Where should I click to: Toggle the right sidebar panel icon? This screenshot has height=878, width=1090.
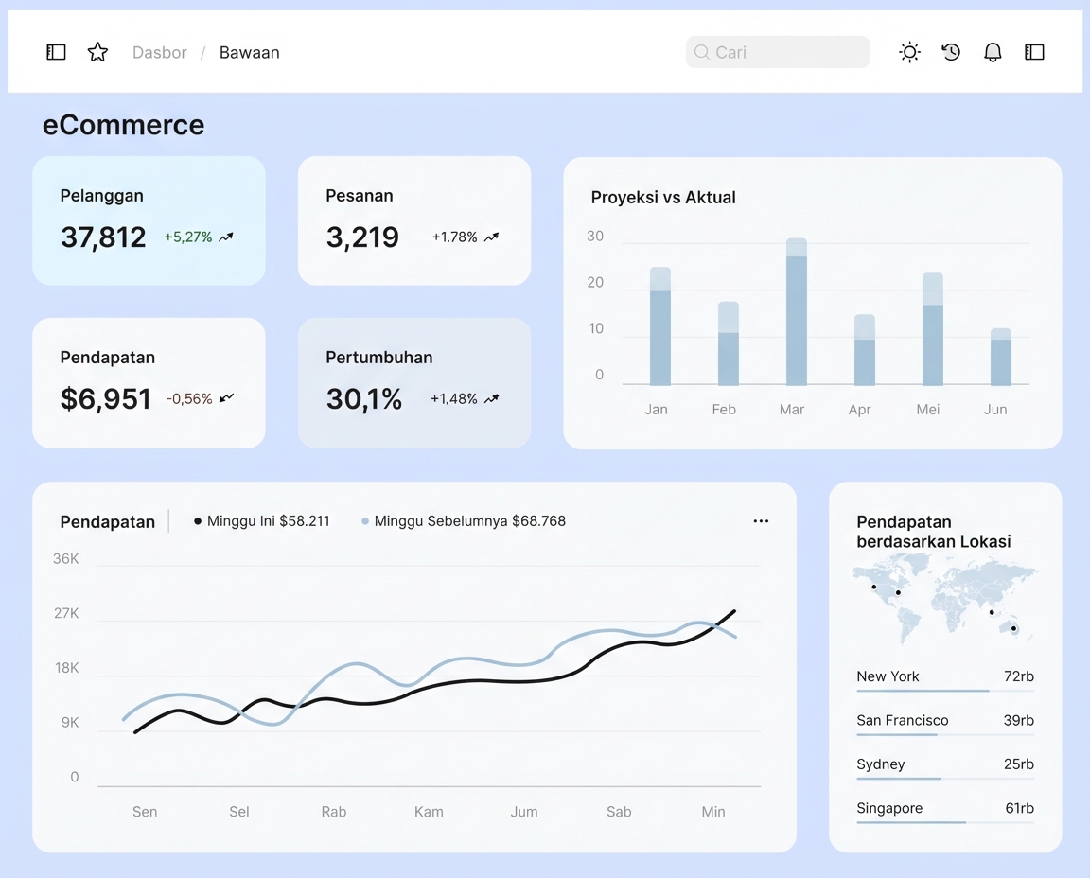pyautogui.click(x=1034, y=52)
